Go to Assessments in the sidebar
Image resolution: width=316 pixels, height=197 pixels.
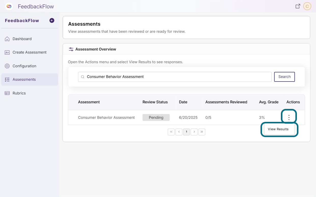coord(30,79)
